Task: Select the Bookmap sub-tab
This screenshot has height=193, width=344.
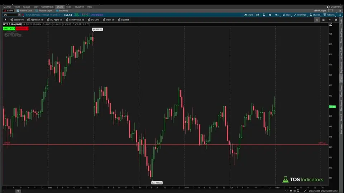Action: coord(62,10)
